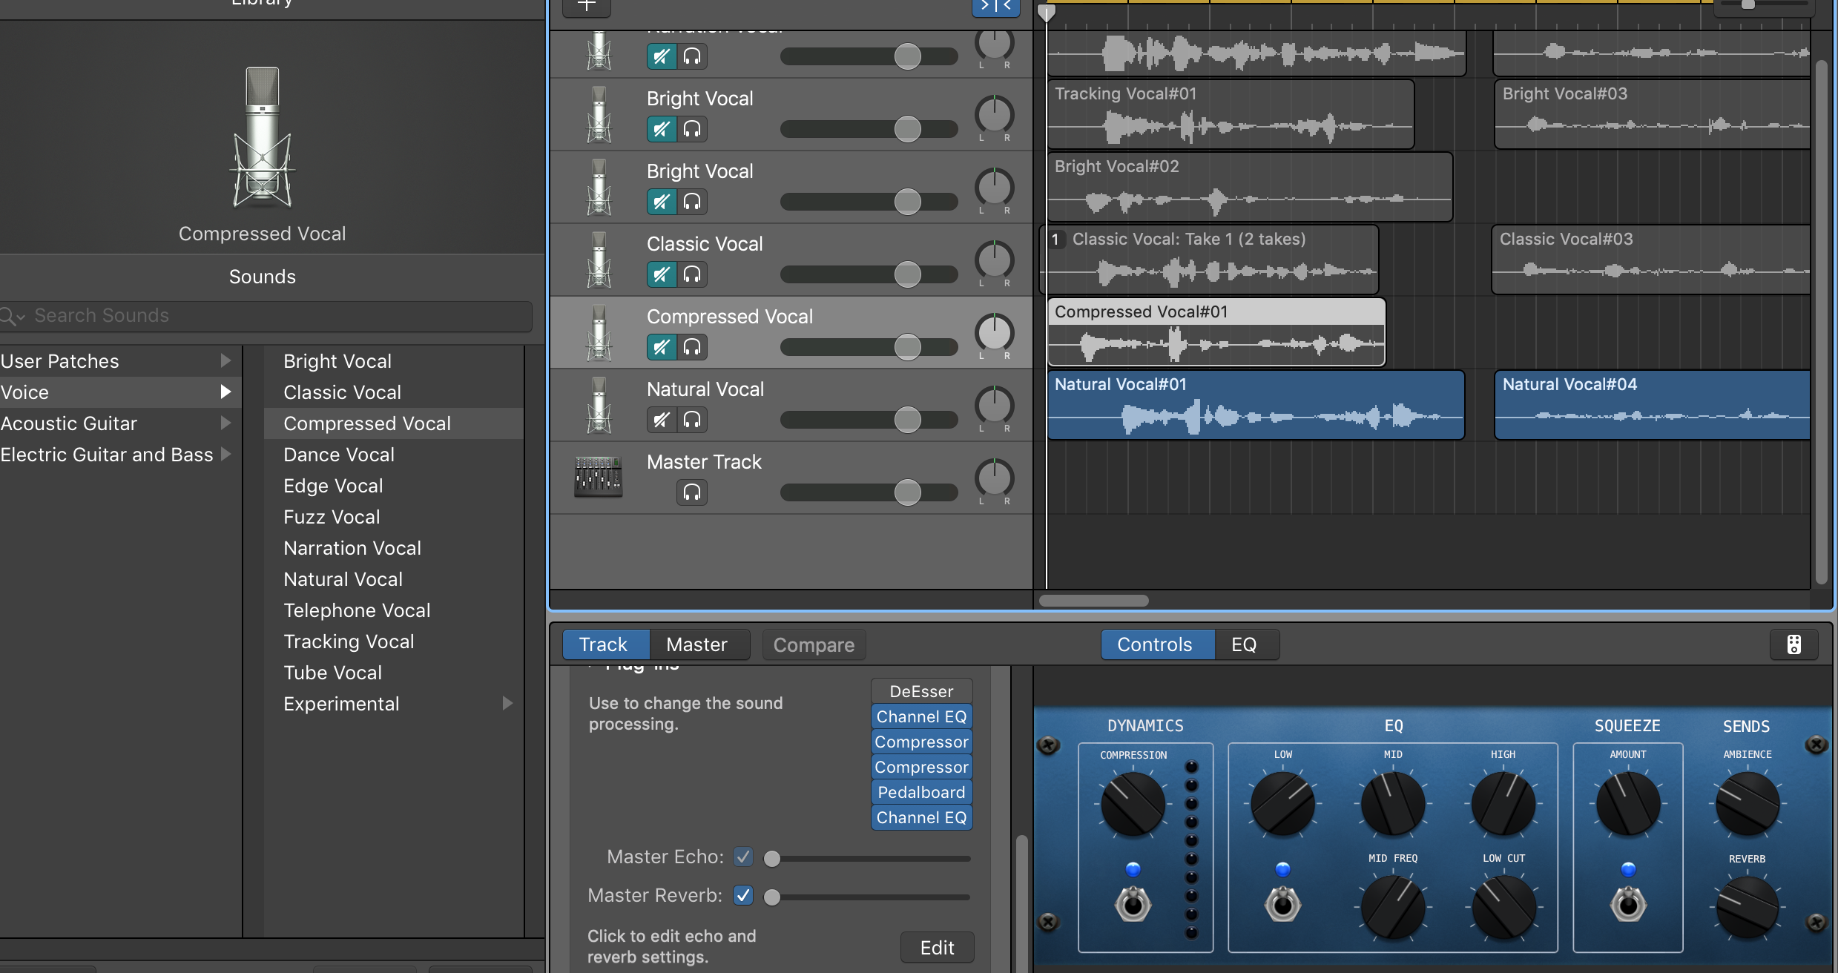The width and height of the screenshot is (1838, 973).
Task: Click the add track plus button
Action: (586, 6)
